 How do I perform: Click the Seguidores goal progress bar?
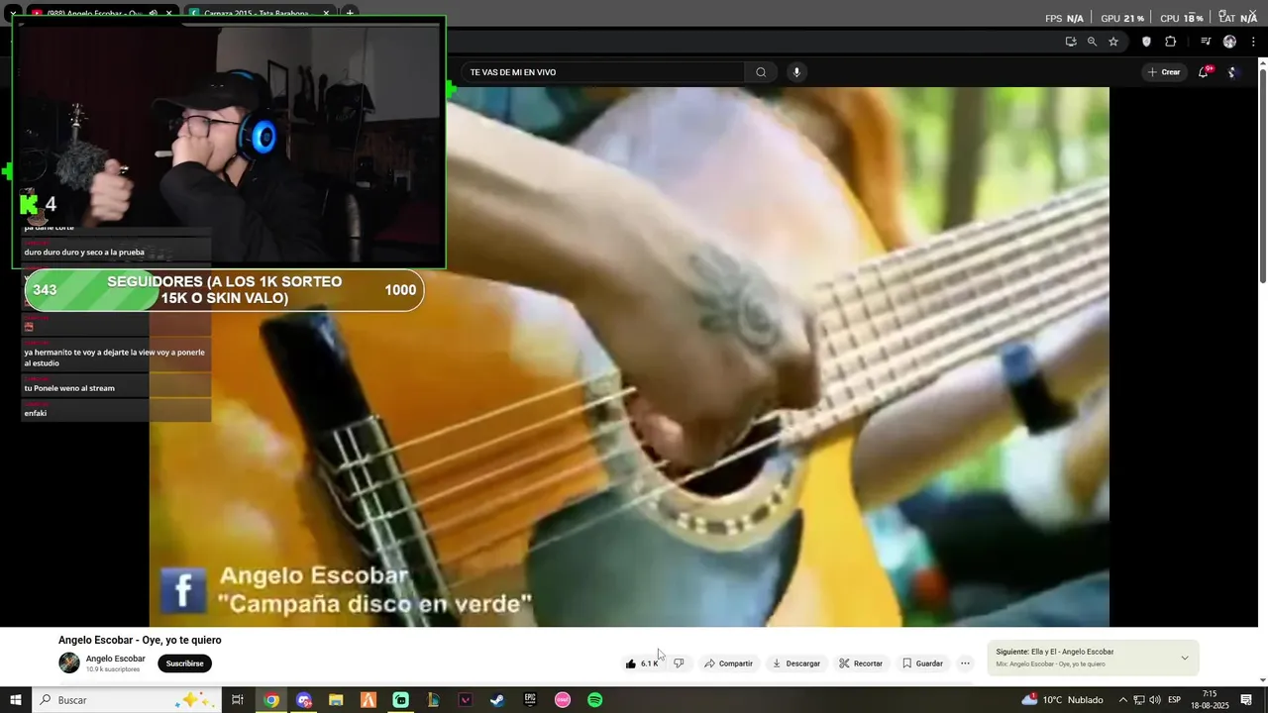[224, 290]
